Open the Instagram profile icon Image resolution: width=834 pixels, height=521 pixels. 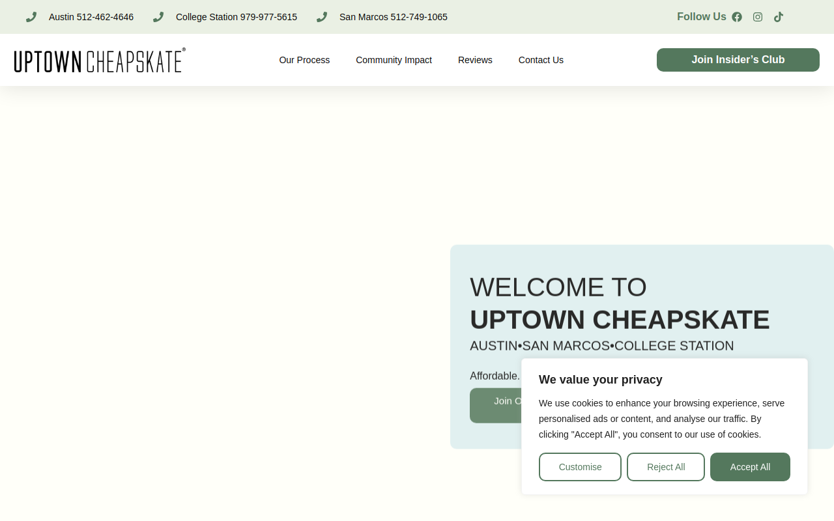coord(758,17)
